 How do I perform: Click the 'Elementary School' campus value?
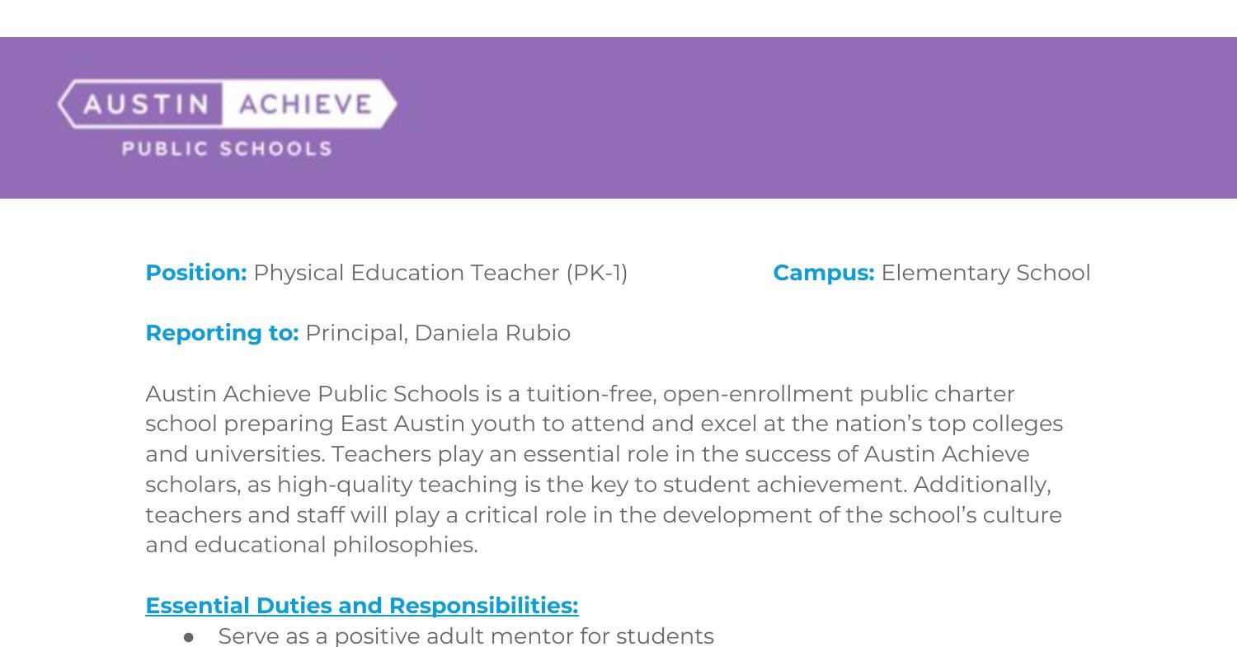point(985,273)
